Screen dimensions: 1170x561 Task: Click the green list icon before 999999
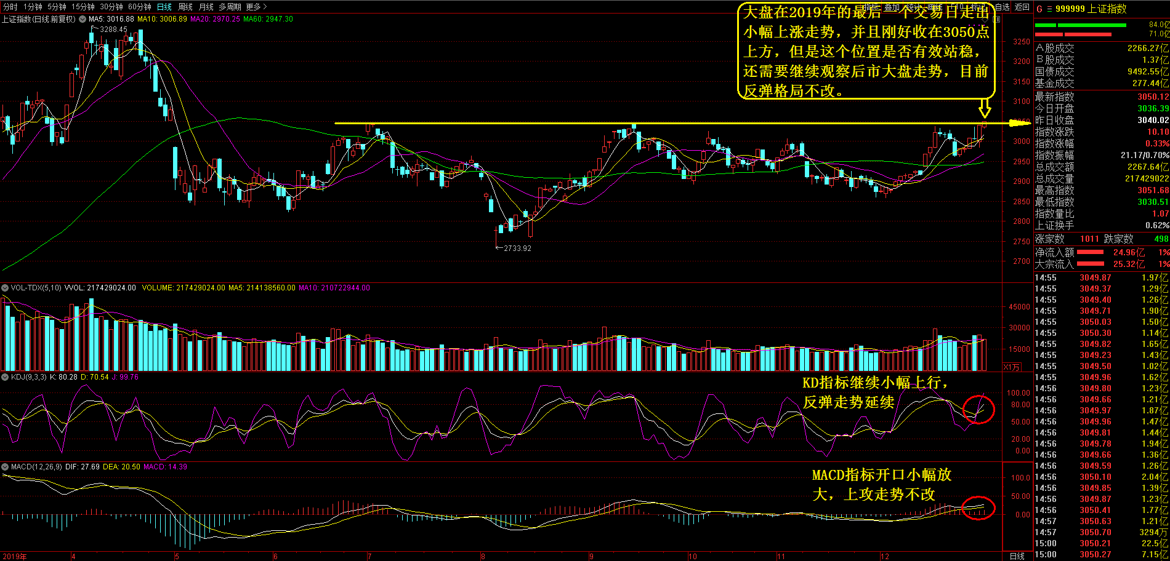[x=1049, y=9]
